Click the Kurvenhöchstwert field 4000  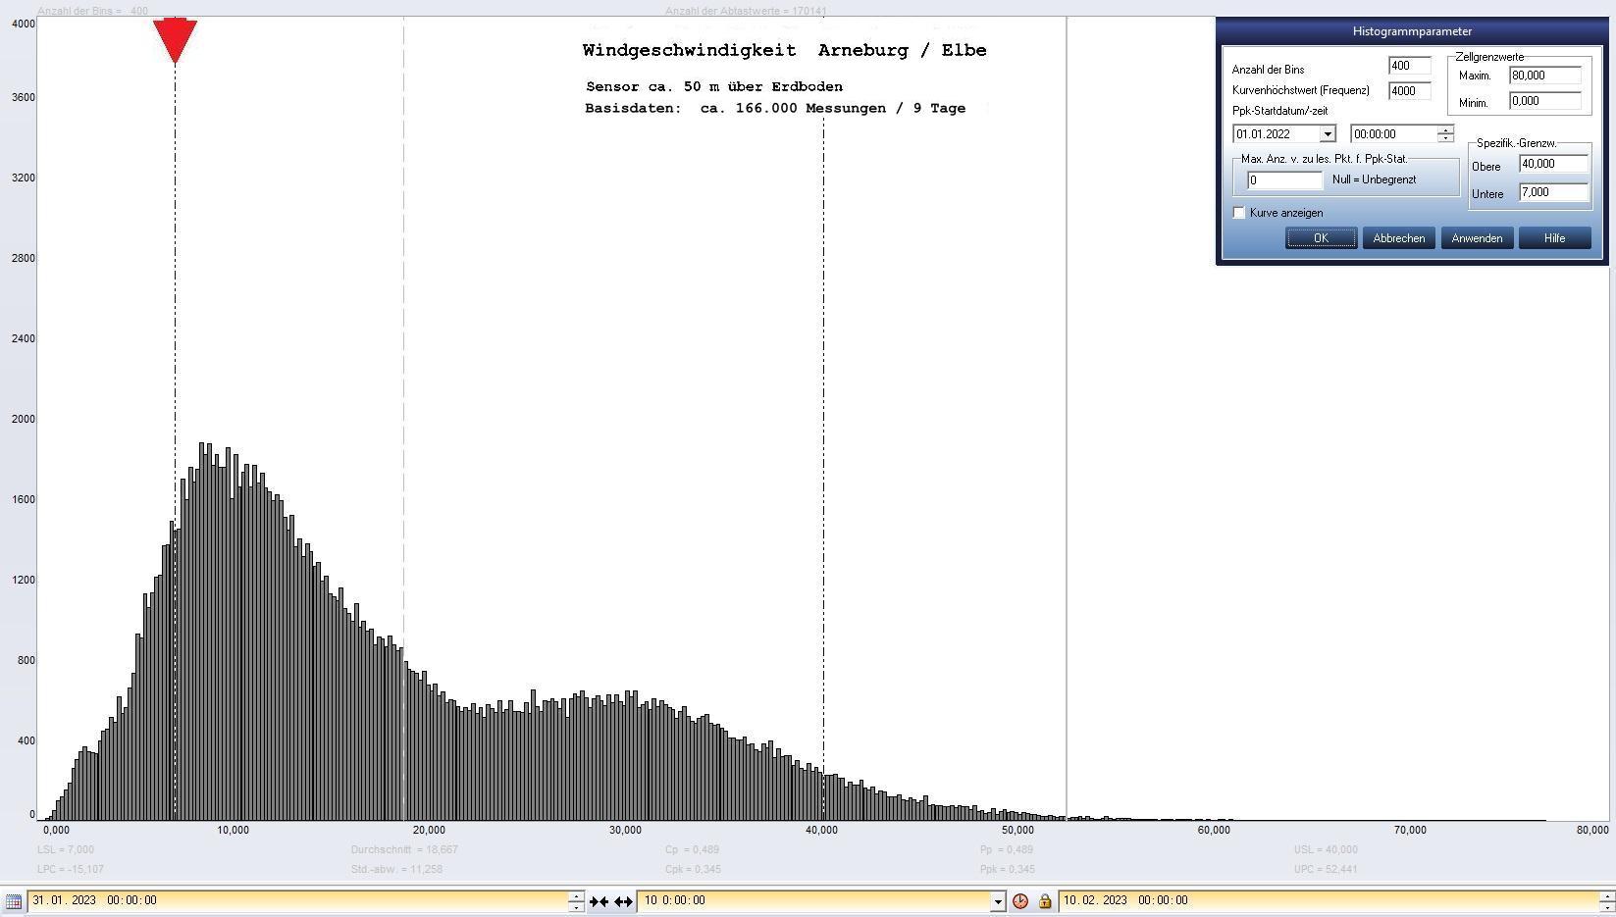1409,91
